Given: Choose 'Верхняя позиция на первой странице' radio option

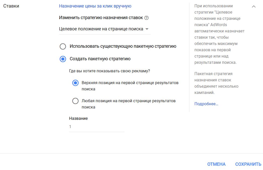Looking at the screenshot, I should coord(75,83).
